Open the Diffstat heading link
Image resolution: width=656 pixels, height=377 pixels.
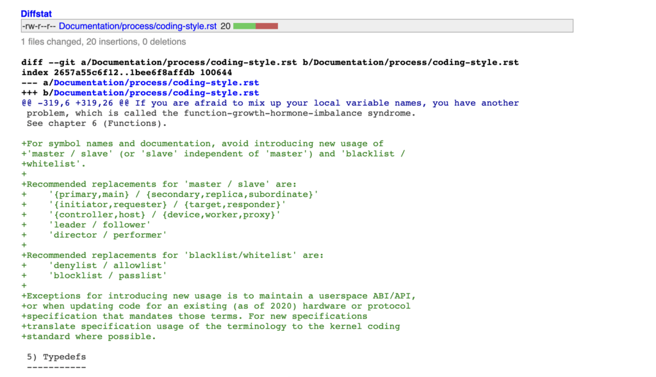(x=36, y=14)
